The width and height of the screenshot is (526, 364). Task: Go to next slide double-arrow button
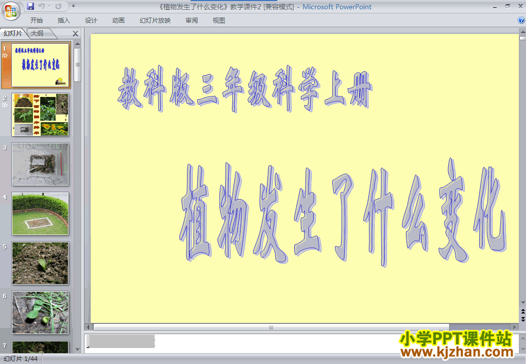tap(522, 319)
